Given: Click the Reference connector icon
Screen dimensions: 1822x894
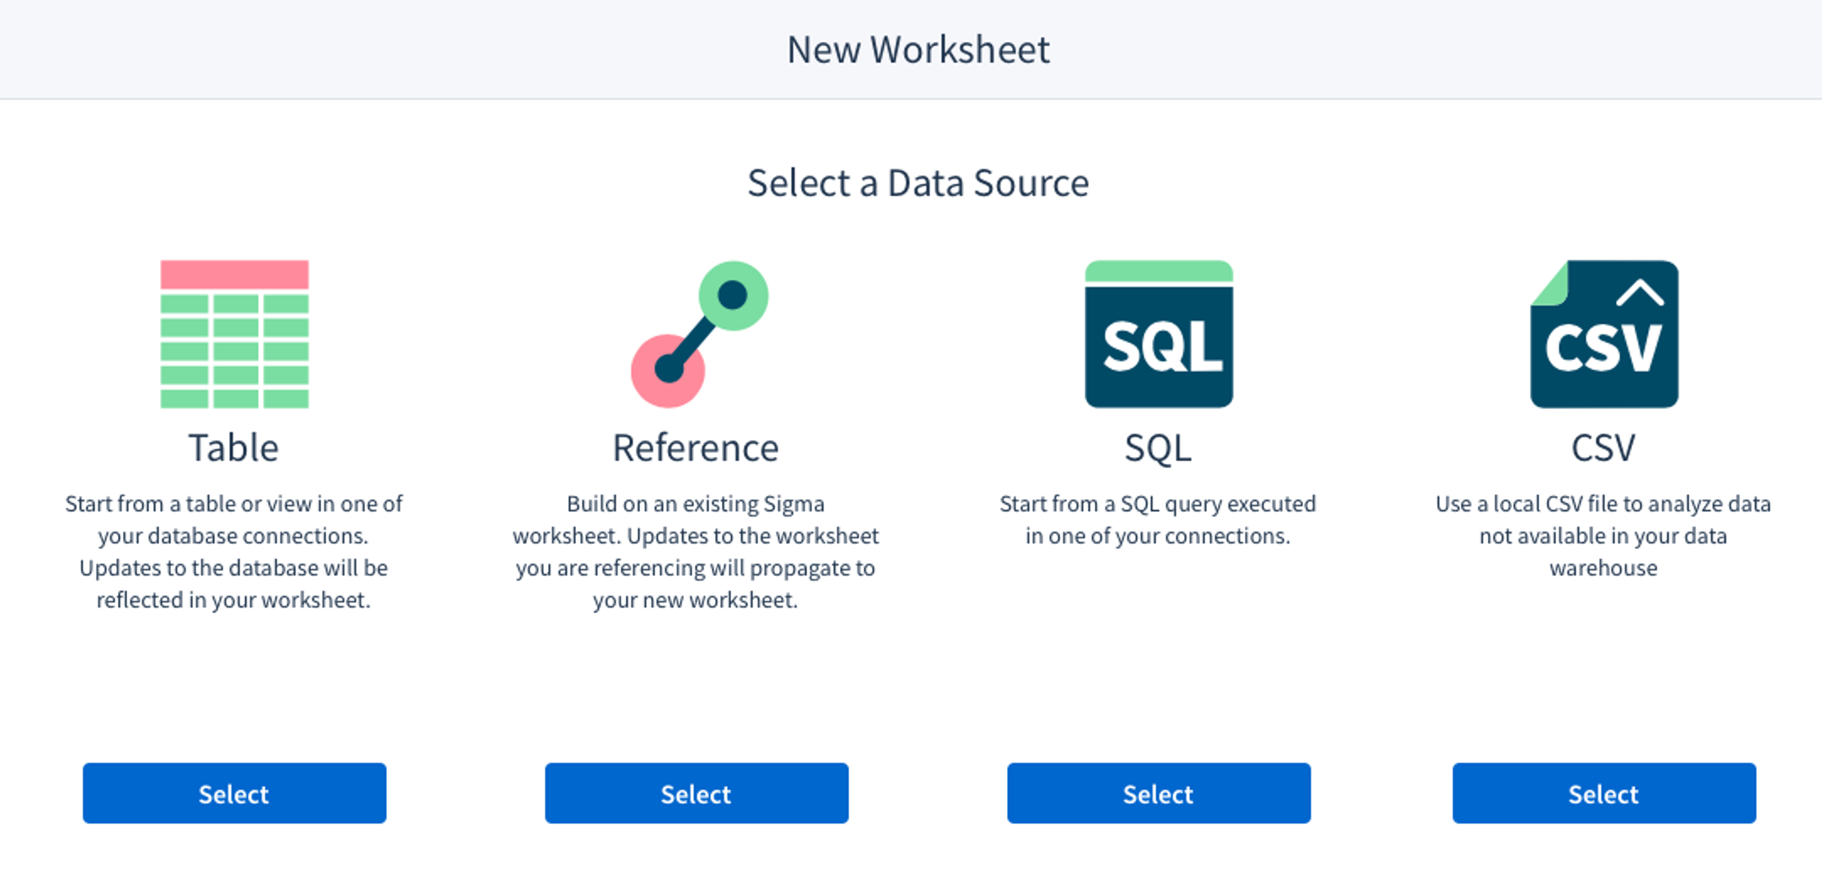Looking at the screenshot, I should tap(699, 334).
